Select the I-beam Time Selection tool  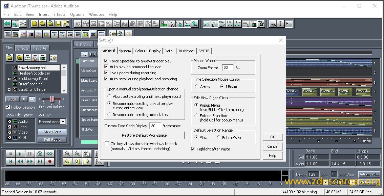coord(280,24)
